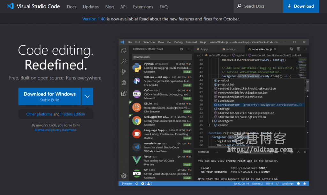Click the Manage gear icon in activity bar

124,176
